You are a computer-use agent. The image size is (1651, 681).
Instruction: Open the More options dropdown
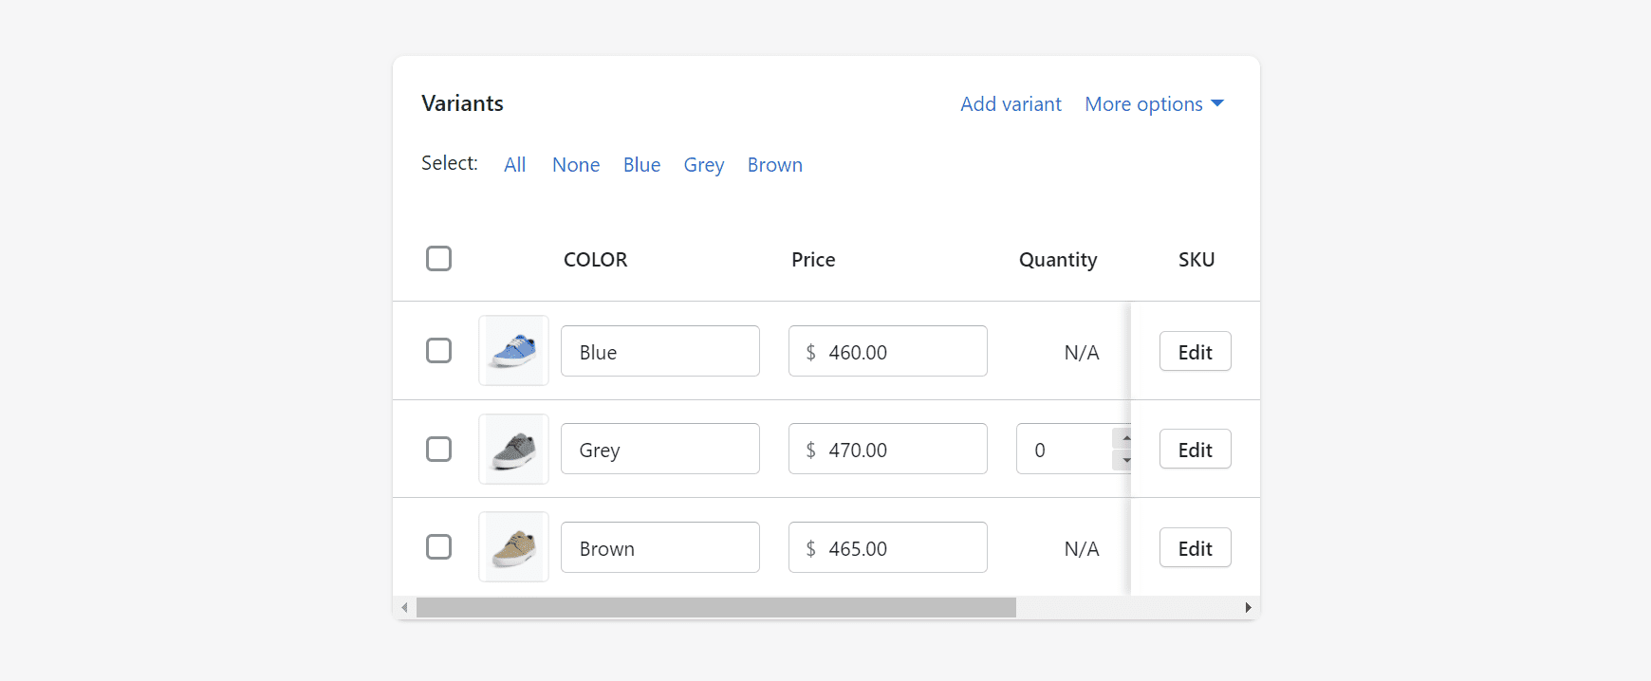coord(1154,104)
